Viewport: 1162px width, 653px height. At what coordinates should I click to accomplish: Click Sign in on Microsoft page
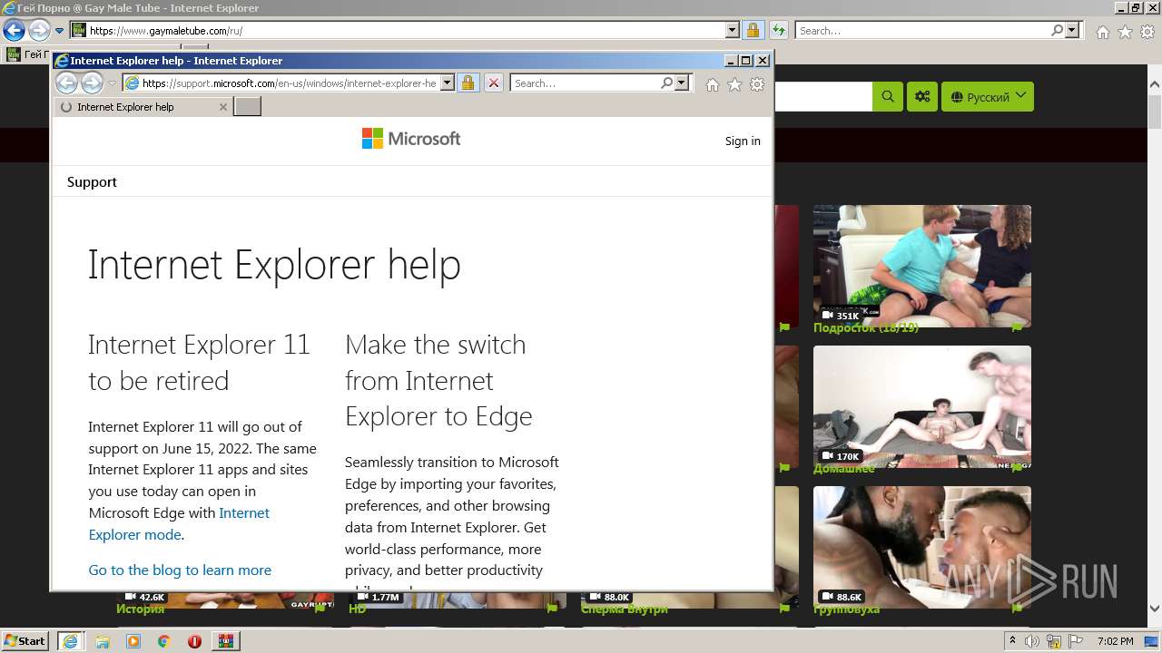click(743, 141)
